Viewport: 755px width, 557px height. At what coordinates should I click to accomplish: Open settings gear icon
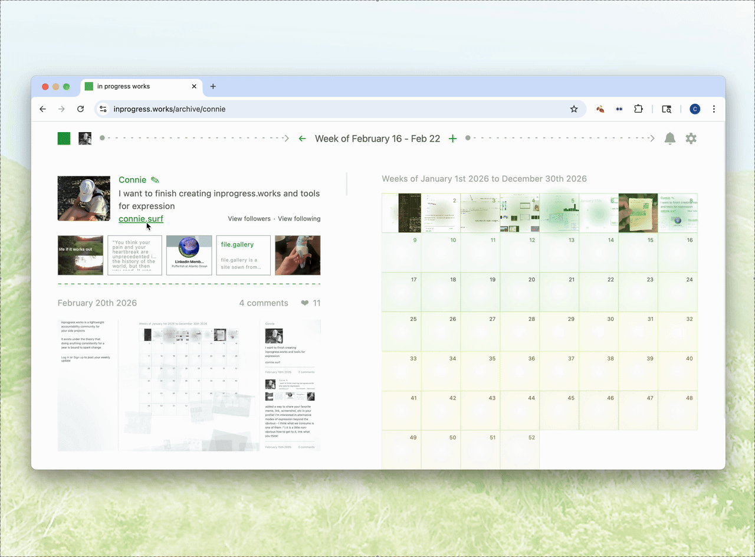pyautogui.click(x=691, y=139)
